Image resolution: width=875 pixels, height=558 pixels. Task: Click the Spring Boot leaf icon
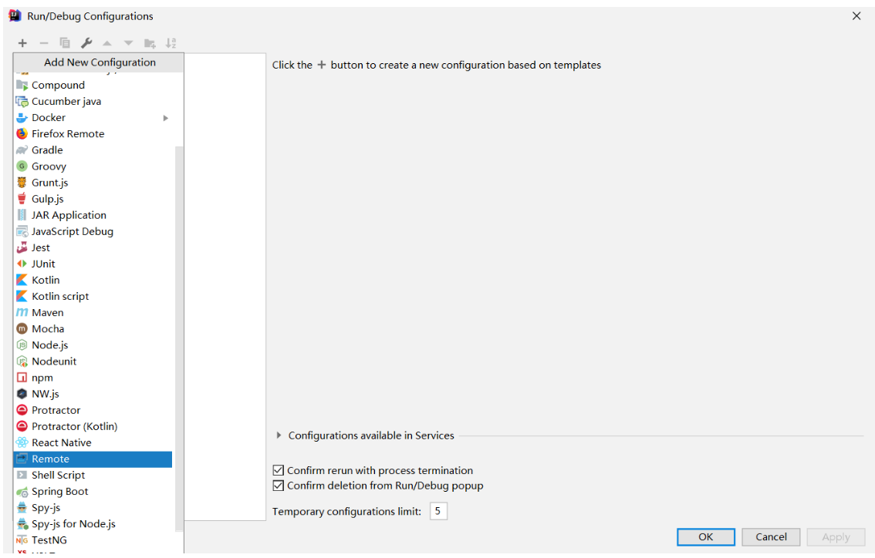click(22, 492)
